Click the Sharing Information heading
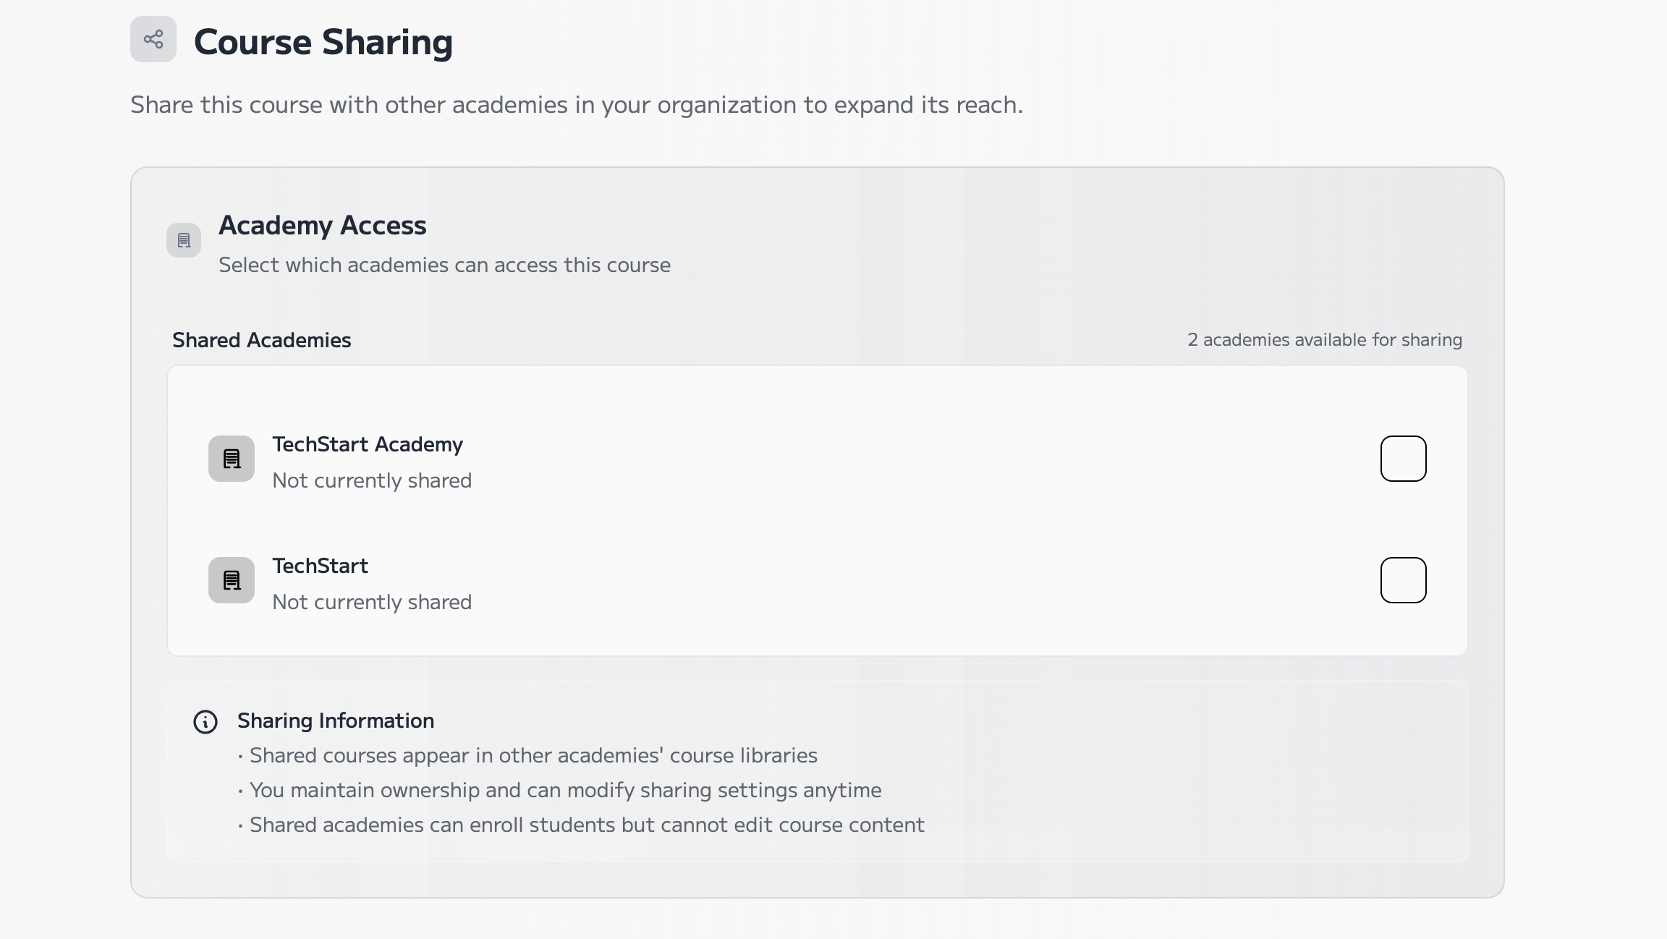This screenshot has width=1667, height=939. (336, 721)
